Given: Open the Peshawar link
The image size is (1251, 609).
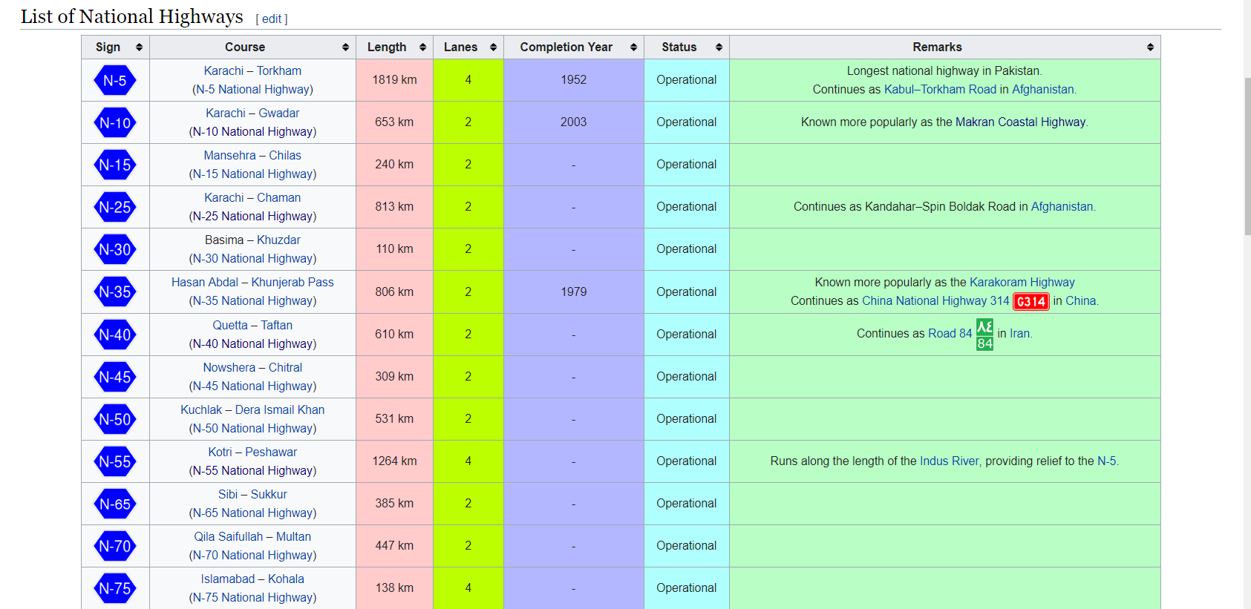Looking at the screenshot, I should (x=271, y=452).
